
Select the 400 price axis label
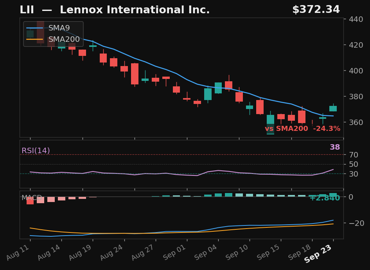click(x=356, y=70)
